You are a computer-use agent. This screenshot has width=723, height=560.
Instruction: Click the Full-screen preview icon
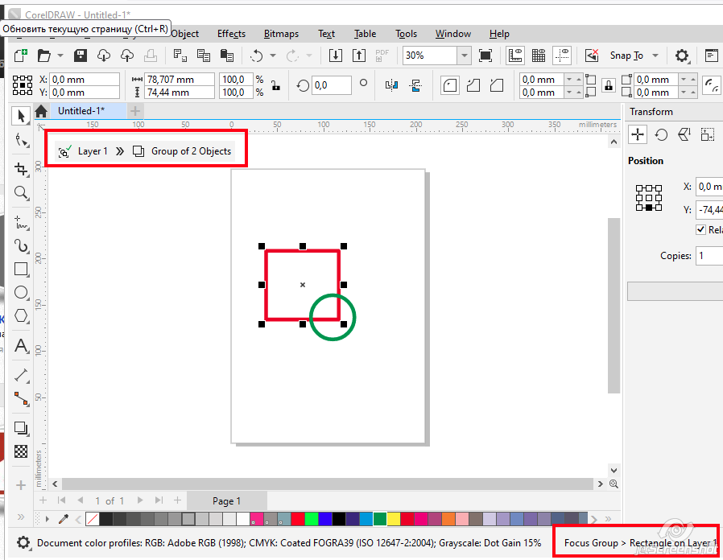pos(485,56)
